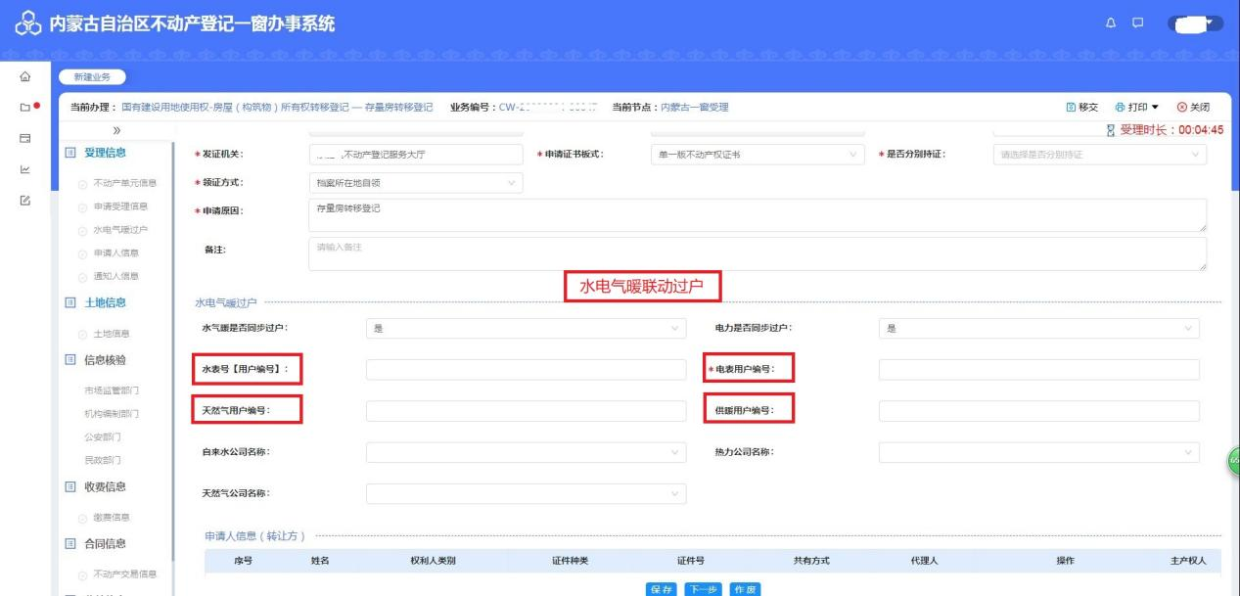Image resolution: width=1240 pixels, height=596 pixels.
Task: Open the 热力公司名称 dropdown
Action: pos(1038,453)
